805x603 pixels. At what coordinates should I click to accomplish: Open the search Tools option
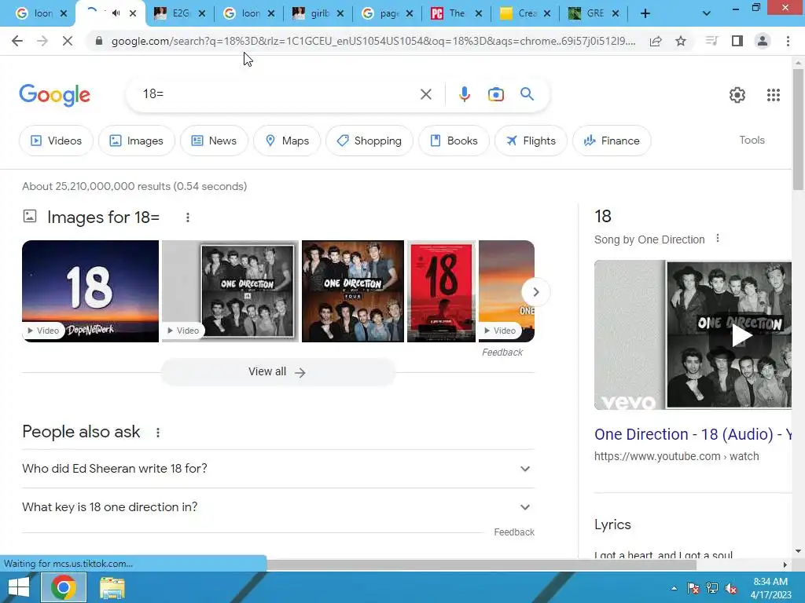coord(752,140)
